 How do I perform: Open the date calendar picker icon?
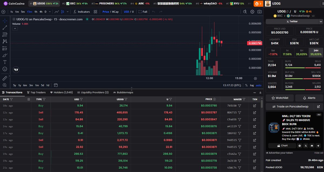pyautogui.click(x=29, y=99)
